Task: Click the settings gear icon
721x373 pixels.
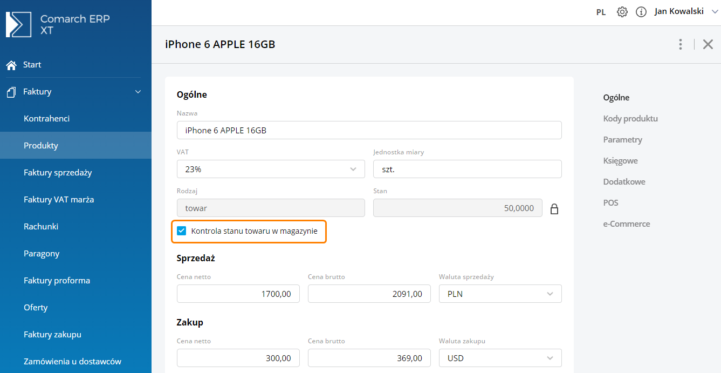Action: coord(622,12)
